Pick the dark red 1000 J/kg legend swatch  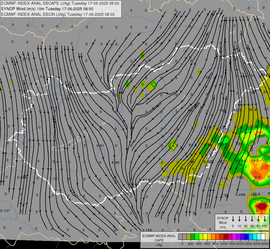226,237
